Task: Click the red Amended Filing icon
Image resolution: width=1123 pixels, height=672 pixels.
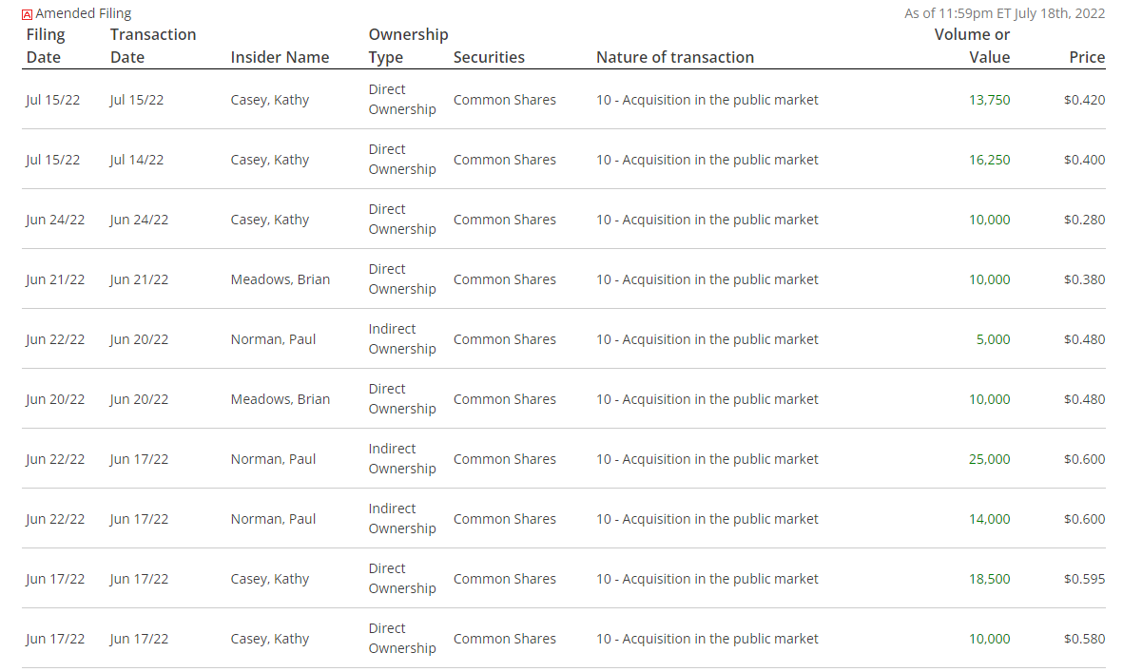Action: pos(28,14)
